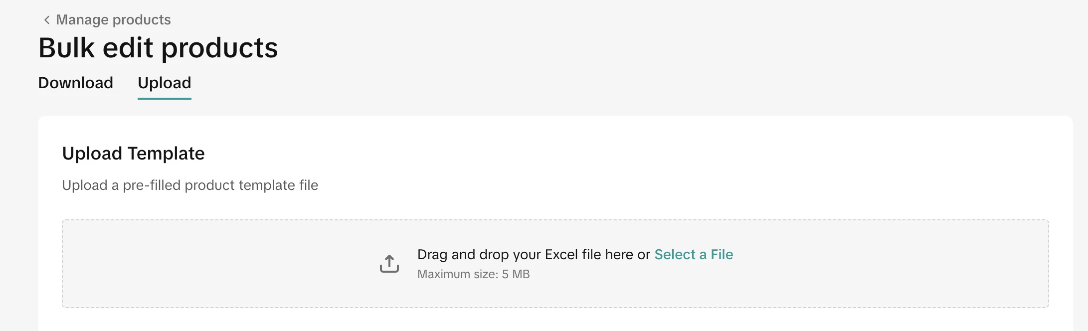Screen dimensions: 1088x331
Task: Click the word 'Excel' in the drop zone
Action: point(561,255)
